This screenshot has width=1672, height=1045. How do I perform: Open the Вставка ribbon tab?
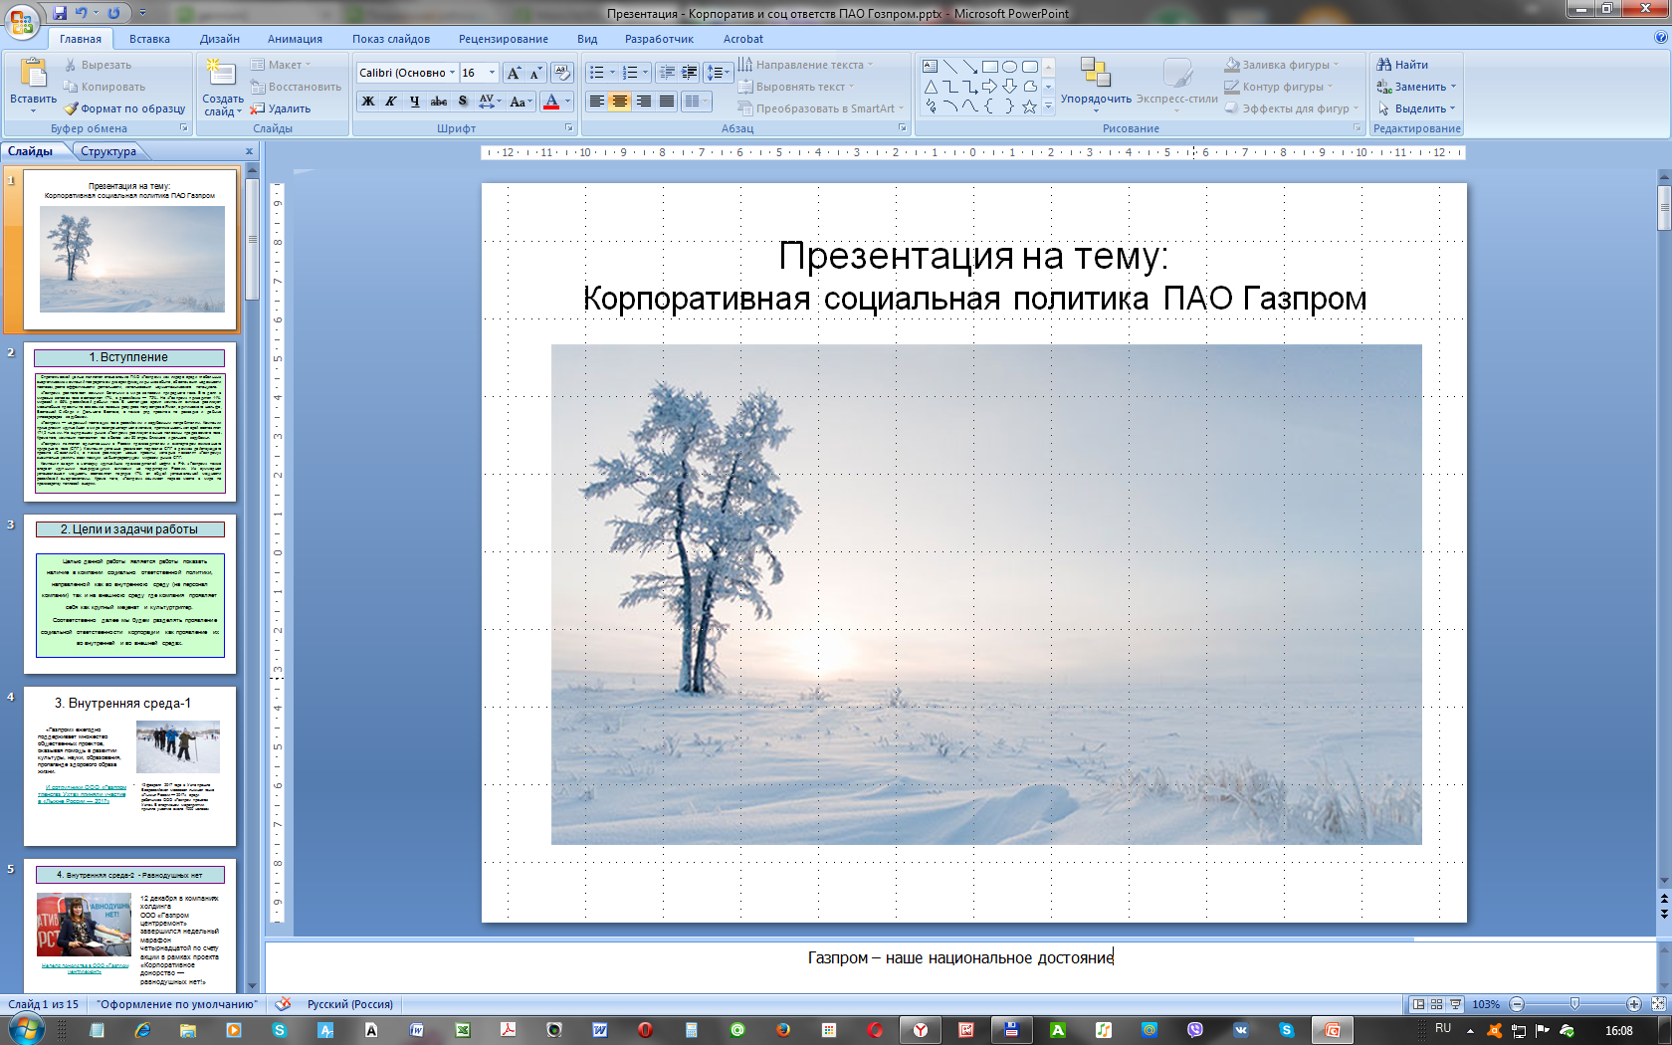coord(149,39)
